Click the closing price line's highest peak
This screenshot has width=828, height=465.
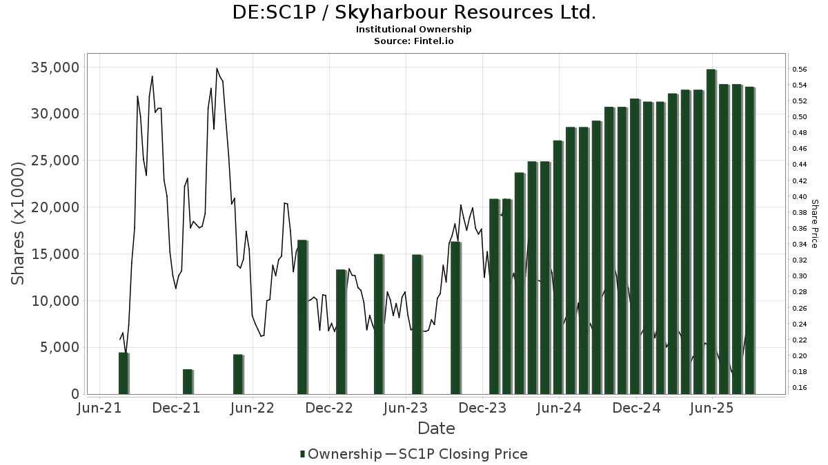click(217, 68)
